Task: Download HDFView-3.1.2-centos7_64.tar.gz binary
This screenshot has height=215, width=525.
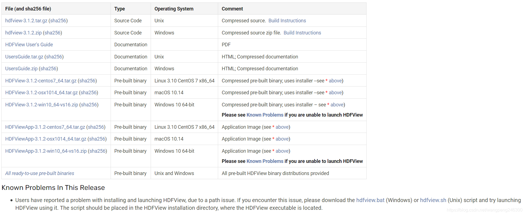Action: point(41,81)
